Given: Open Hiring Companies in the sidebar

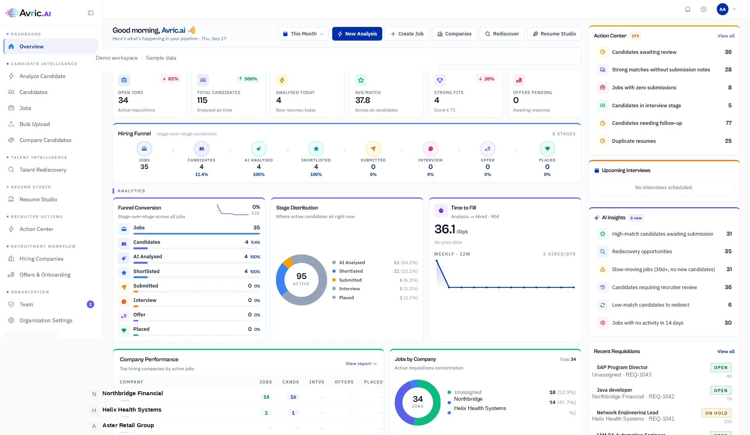Looking at the screenshot, I should click(x=51, y=259).
